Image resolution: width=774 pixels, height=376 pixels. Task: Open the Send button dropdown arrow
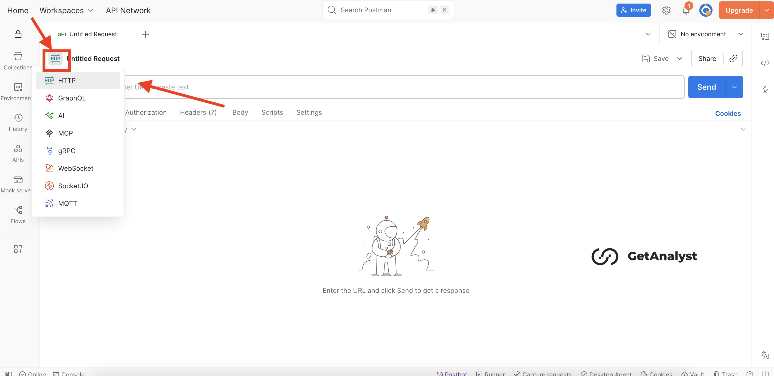734,87
